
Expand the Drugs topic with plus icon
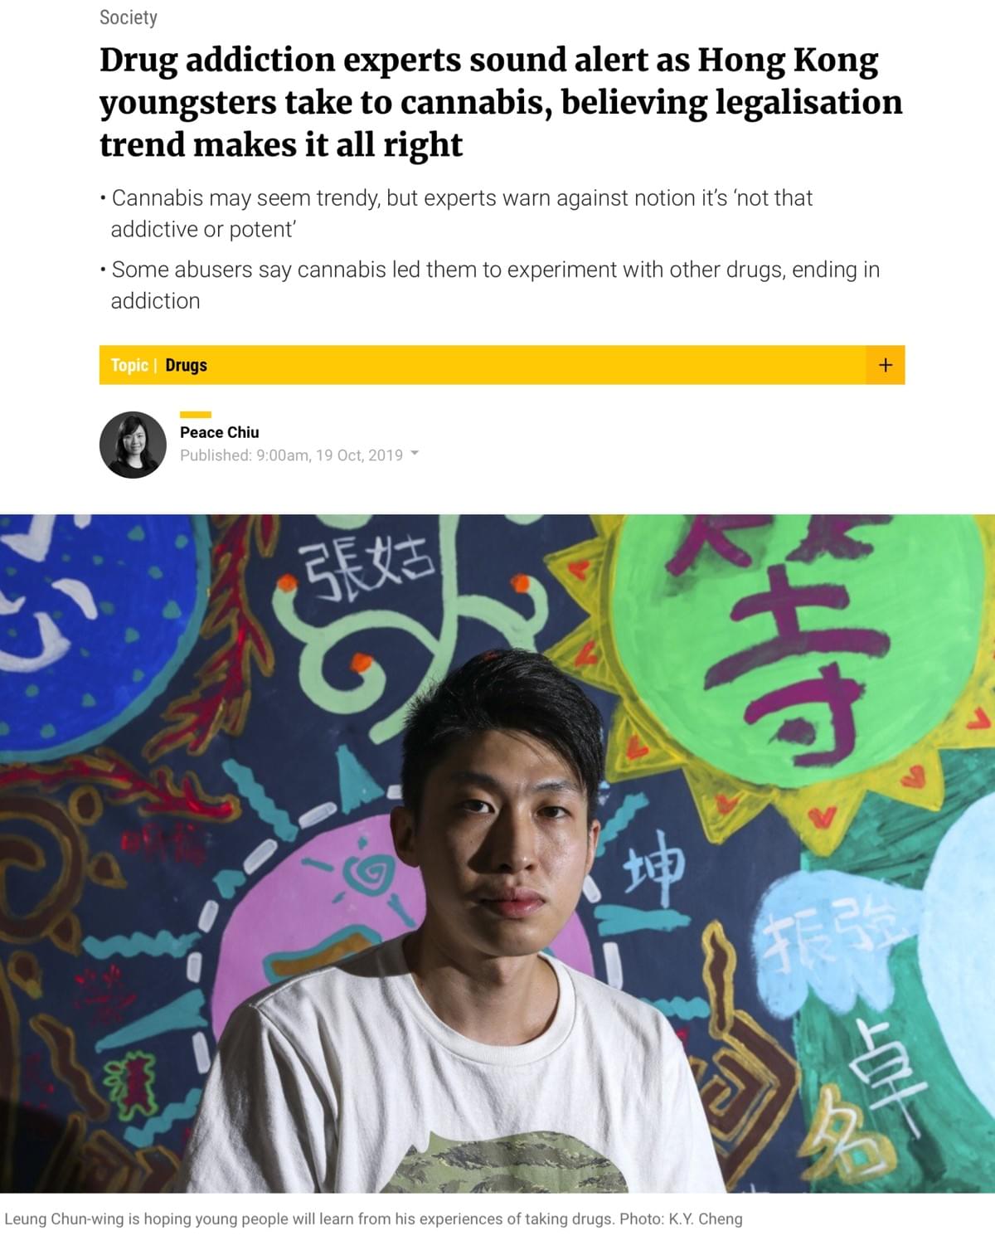[x=885, y=365]
